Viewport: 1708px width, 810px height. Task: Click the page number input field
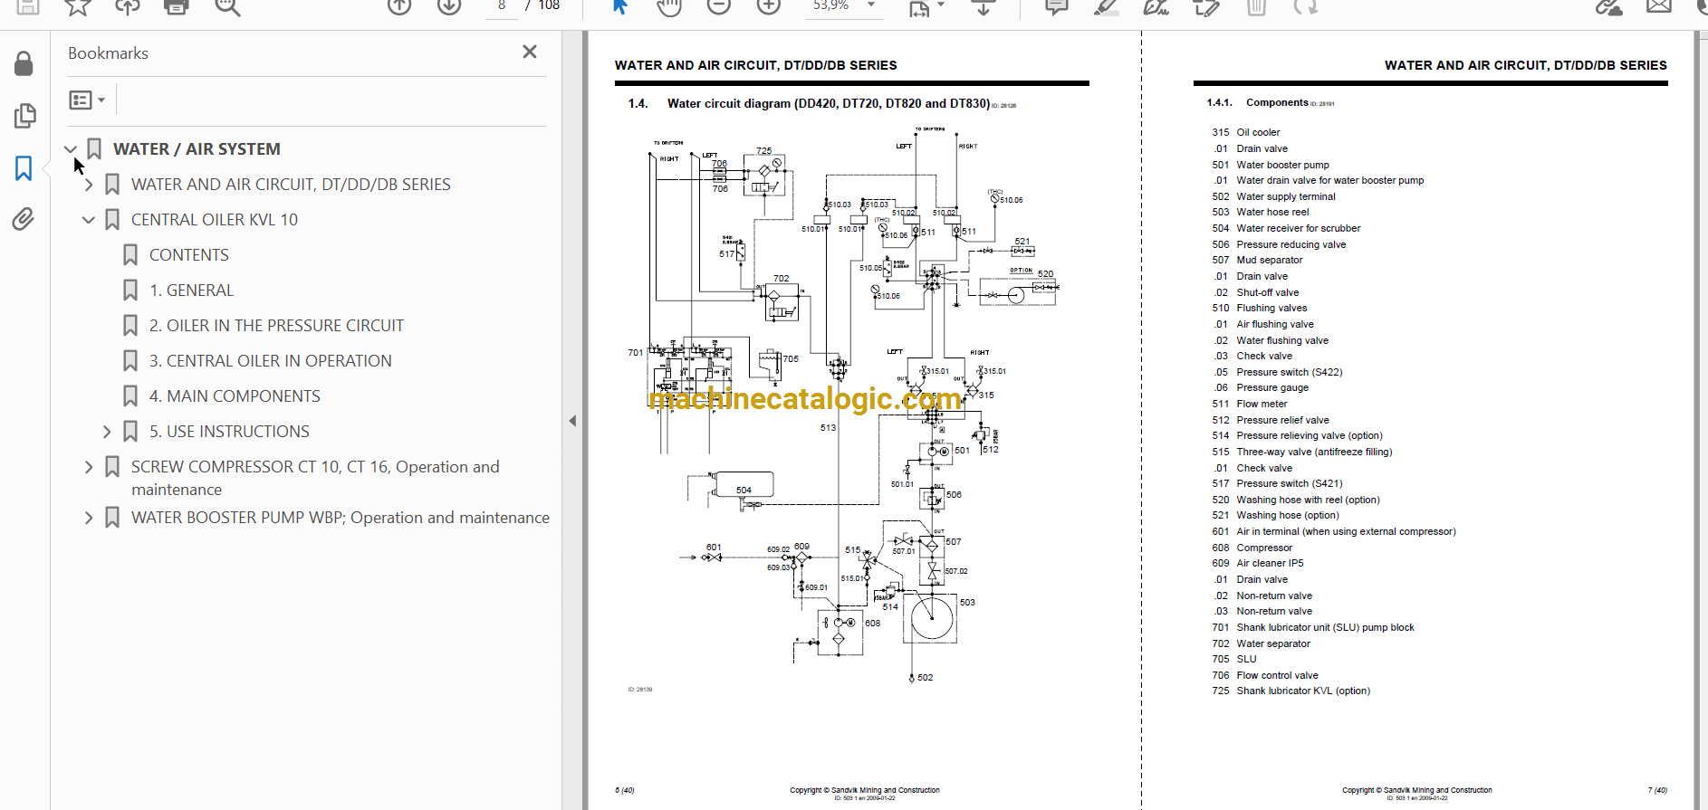click(x=502, y=6)
